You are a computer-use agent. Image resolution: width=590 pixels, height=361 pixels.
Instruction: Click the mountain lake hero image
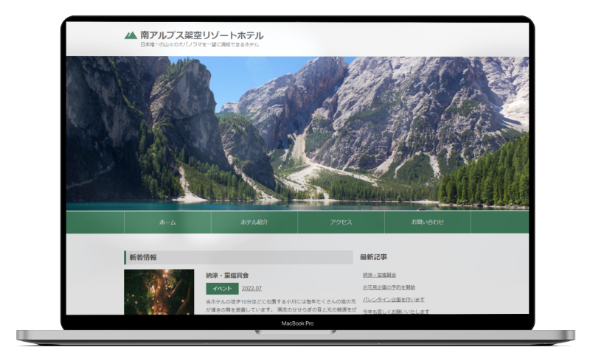pyautogui.click(x=297, y=133)
